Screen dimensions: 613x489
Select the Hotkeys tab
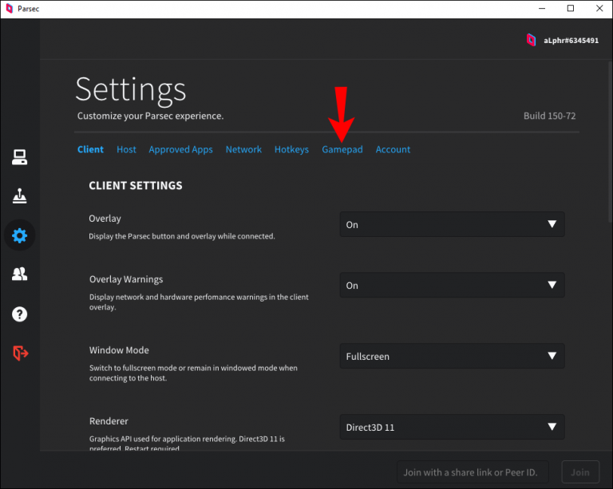(x=291, y=150)
